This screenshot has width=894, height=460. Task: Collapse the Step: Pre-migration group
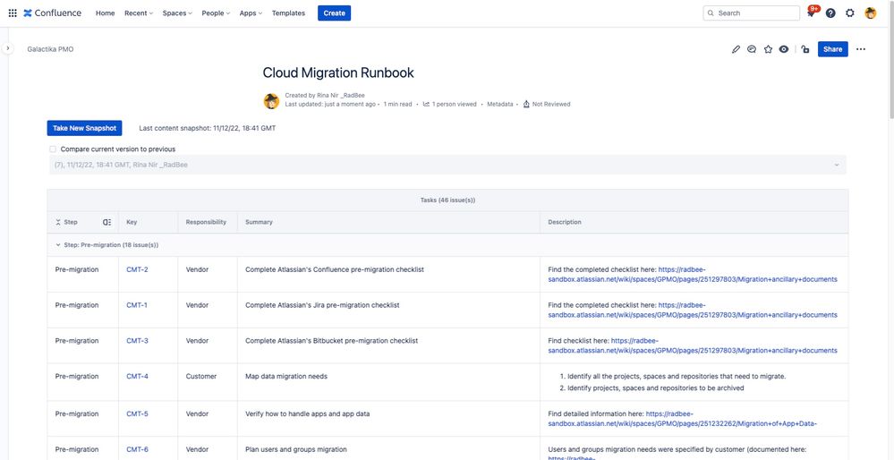58,245
